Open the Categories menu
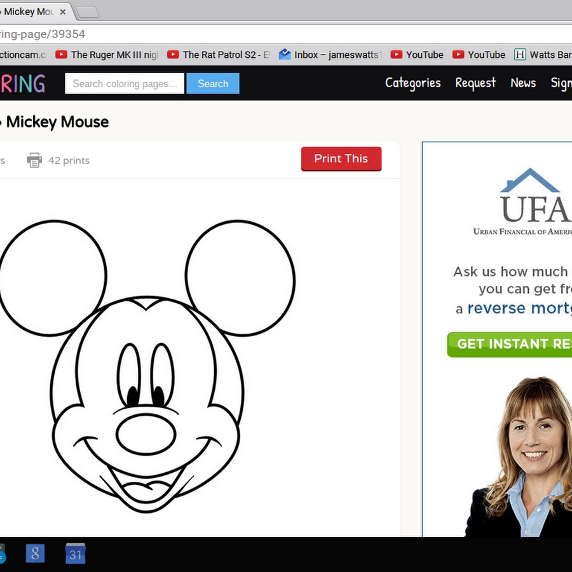Viewport: 572px width, 572px height. click(413, 83)
